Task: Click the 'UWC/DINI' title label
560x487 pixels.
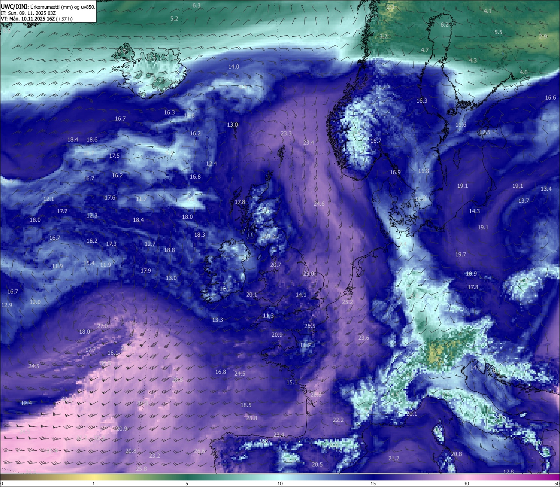Action: 14,7
